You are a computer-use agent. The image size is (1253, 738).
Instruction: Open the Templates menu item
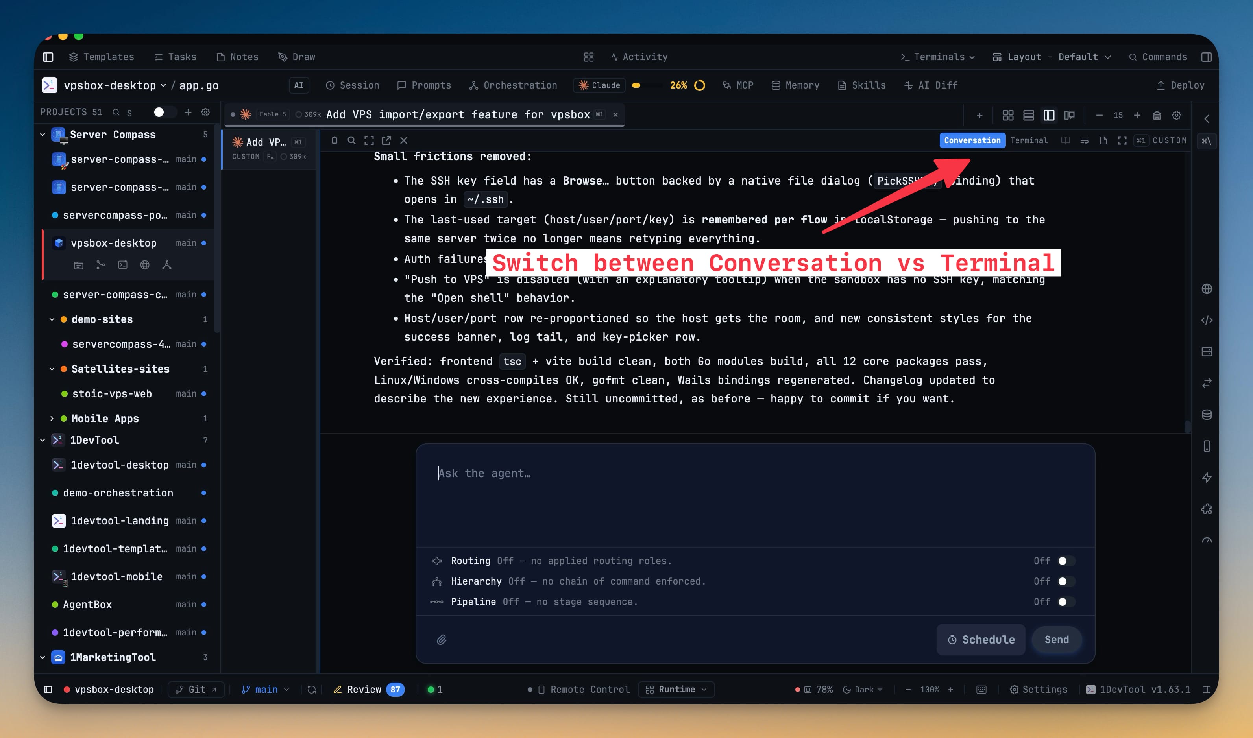102,57
